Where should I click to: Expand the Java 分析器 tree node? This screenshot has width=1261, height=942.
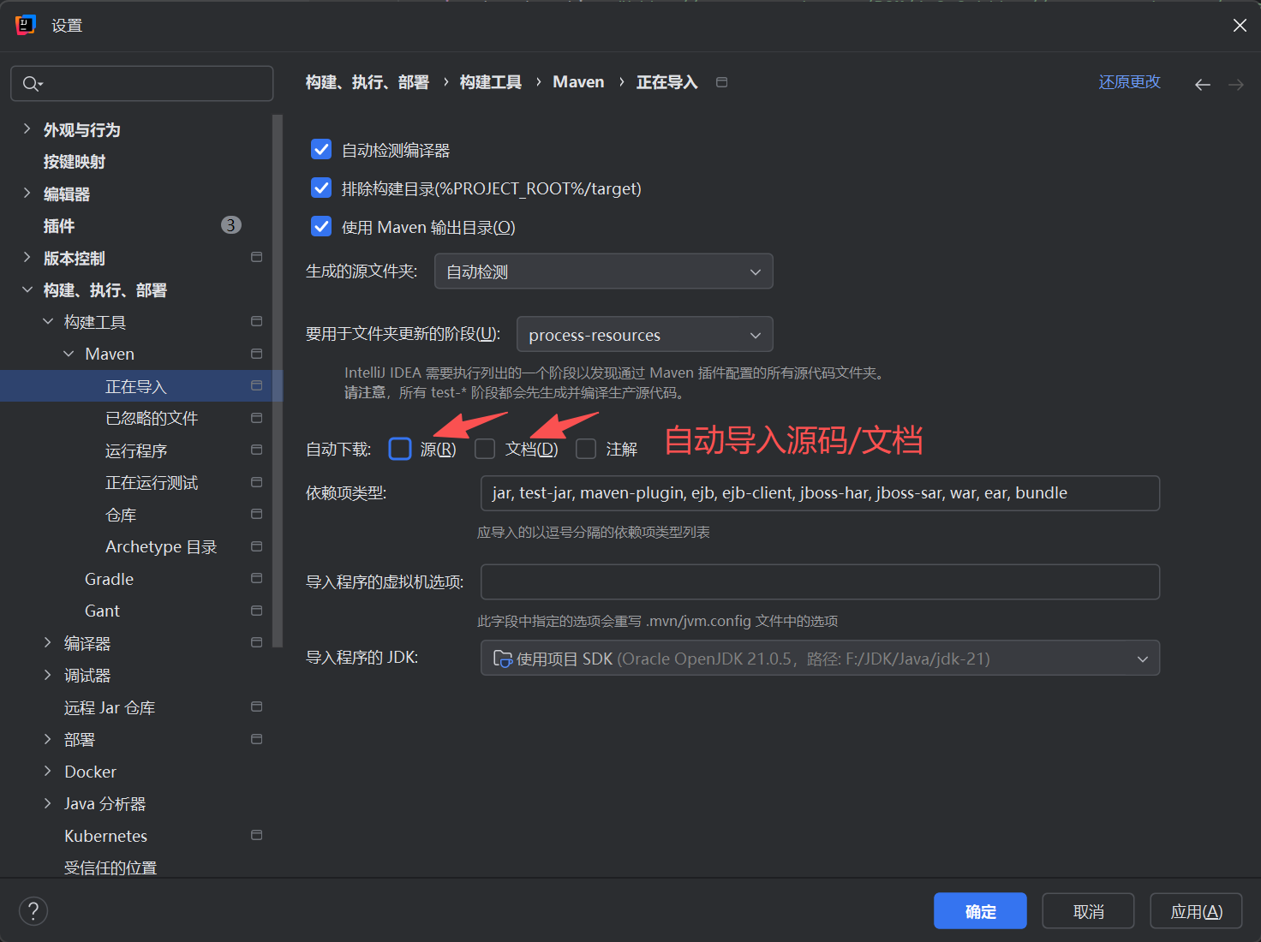(x=48, y=803)
